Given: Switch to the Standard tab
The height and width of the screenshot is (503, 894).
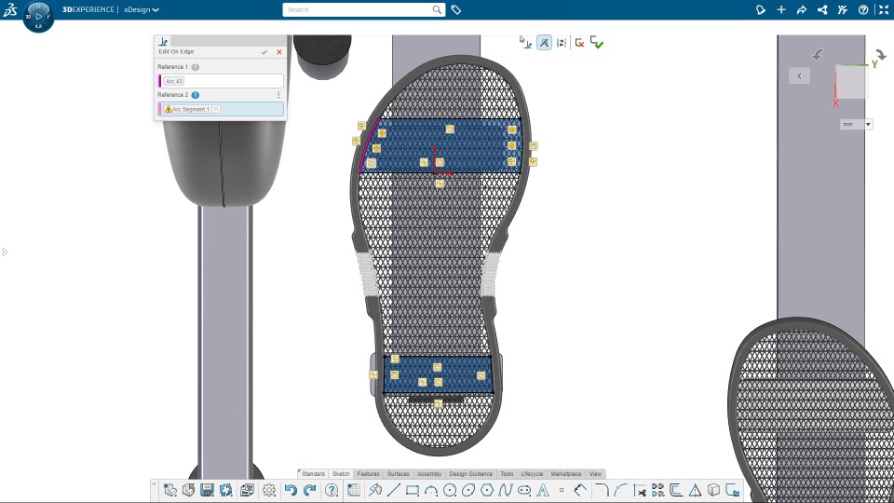Looking at the screenshot, I should (x=313, y=474).
